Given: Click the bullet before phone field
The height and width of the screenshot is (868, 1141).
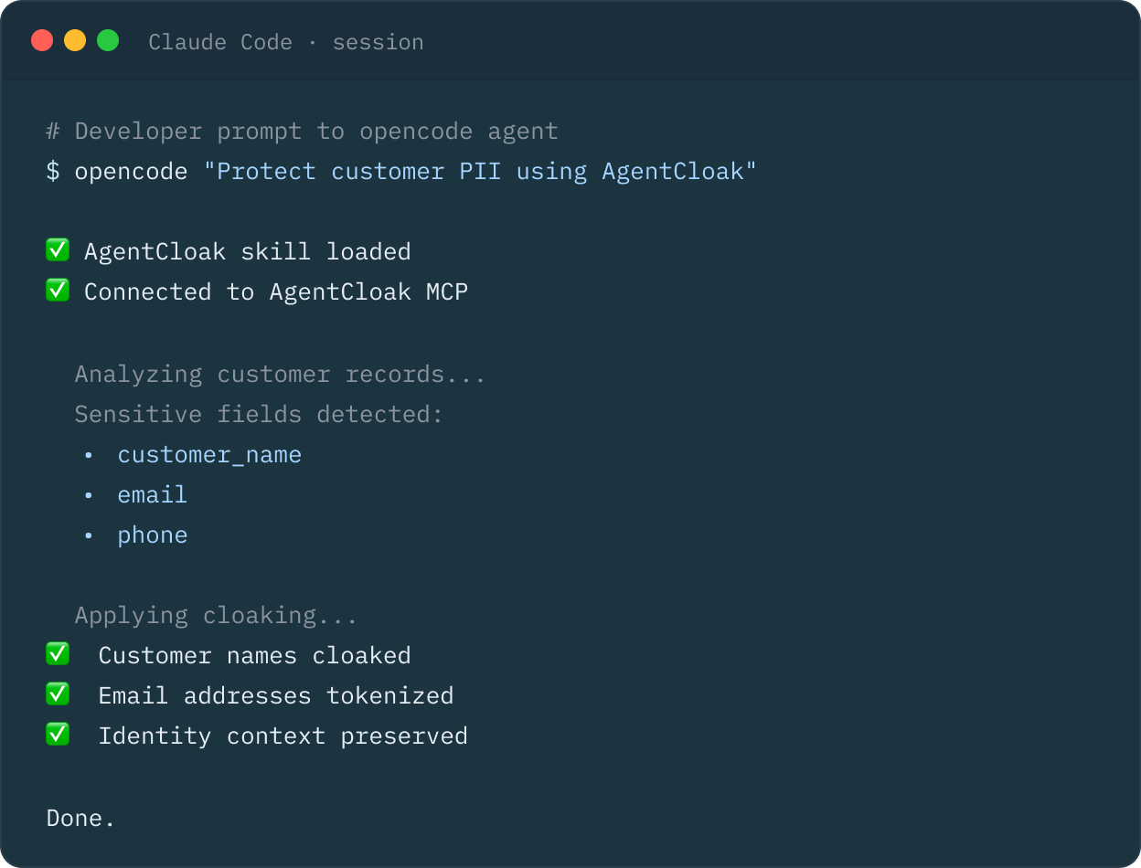Looking at the screenshot, I should click(89, 535).
